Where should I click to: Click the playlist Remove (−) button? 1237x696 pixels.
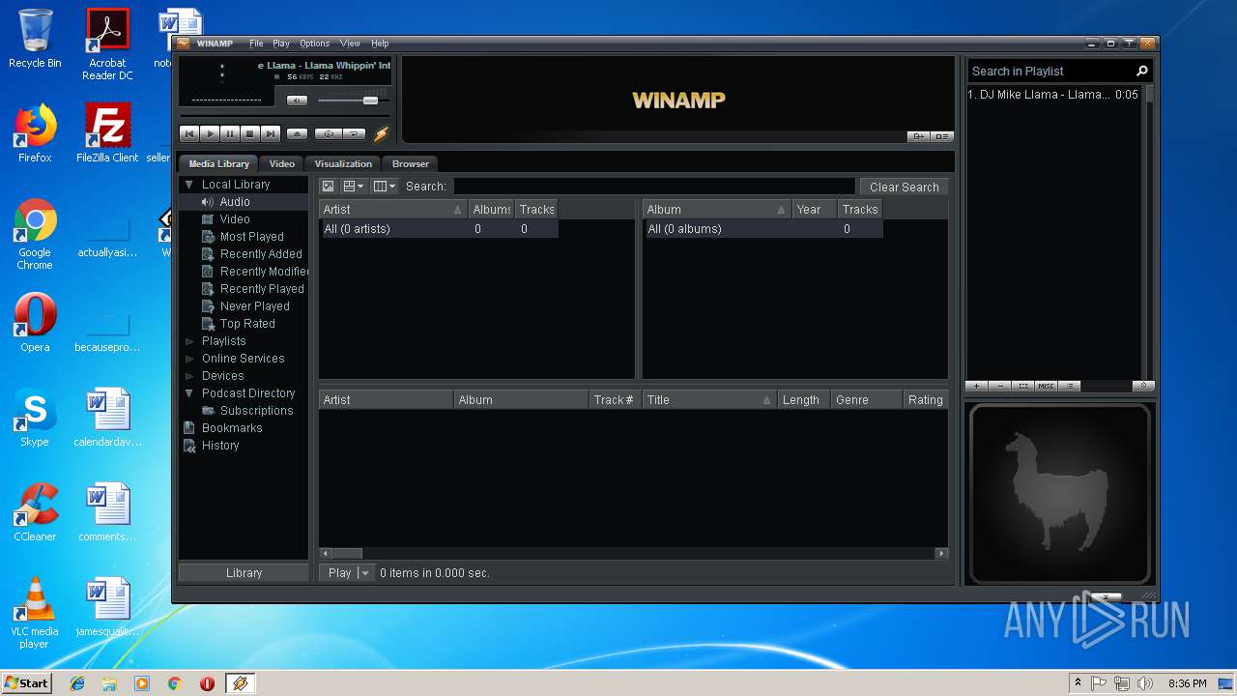tap(1000, 386)
